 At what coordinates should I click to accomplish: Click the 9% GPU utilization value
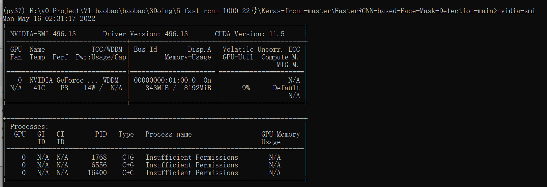[246, 88]
